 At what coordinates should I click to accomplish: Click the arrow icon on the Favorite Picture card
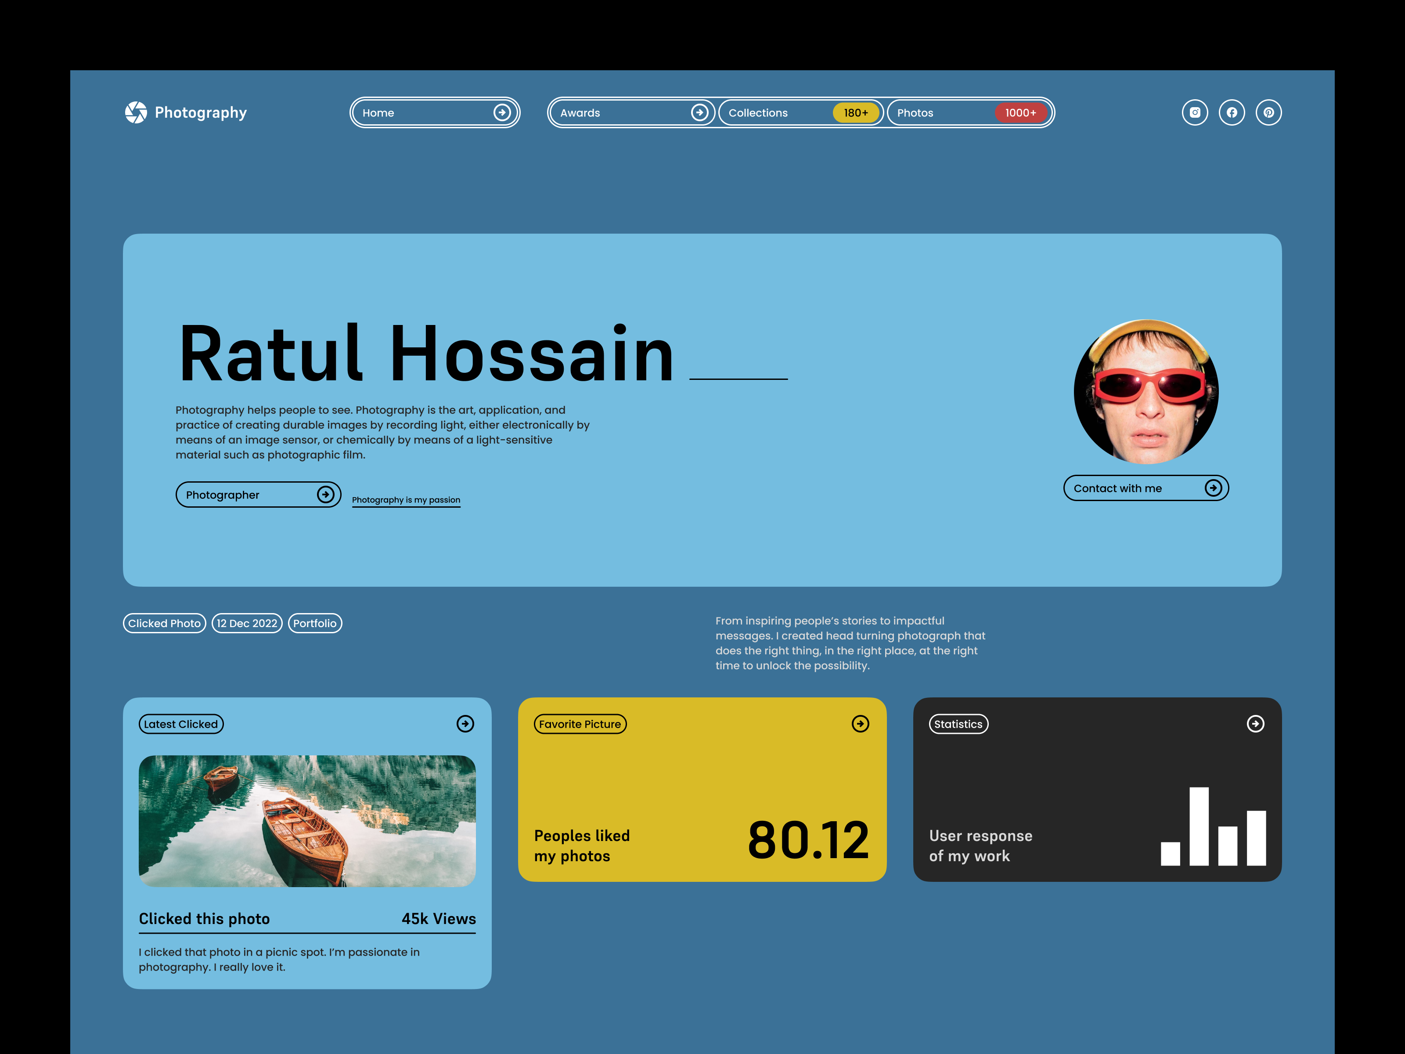[x=860, y=724]
